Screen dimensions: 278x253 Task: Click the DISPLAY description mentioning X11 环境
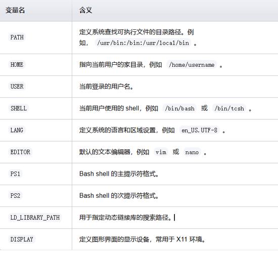[142, 239]
